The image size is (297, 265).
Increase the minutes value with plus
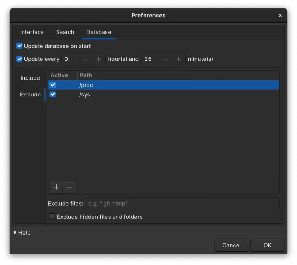[179, 59]
